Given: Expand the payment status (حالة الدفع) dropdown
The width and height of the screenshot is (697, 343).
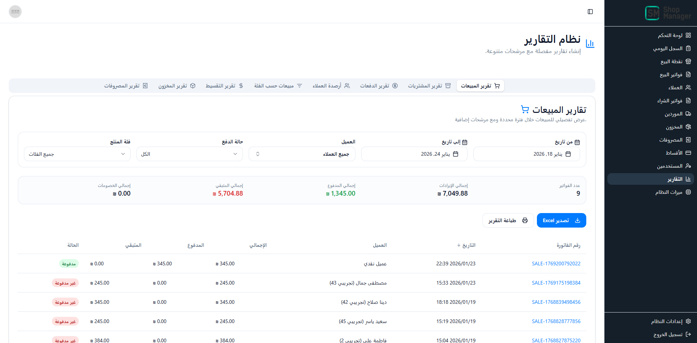Looking at the screenshot, I should click(x=189, y=154).
